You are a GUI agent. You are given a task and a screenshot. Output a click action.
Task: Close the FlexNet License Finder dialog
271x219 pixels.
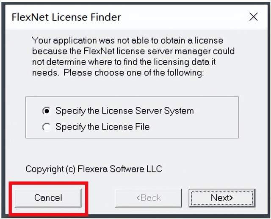(253, 17)
